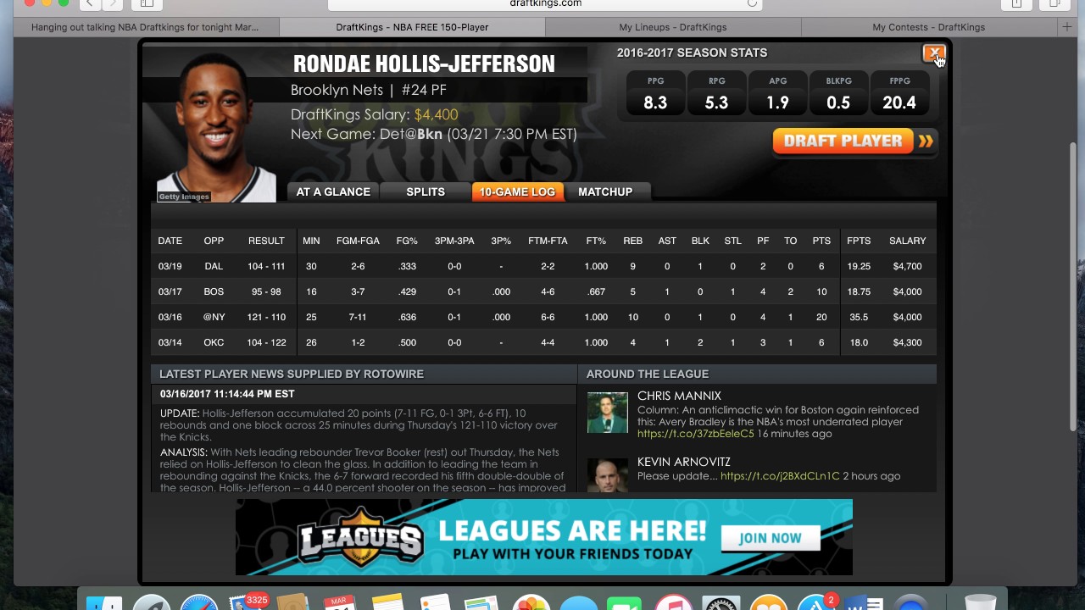Select the DraftKings NBA FREE 150-Player tab
This screenshot has width=1085, height=610.
pyautogui.click(x=412, y=27)
